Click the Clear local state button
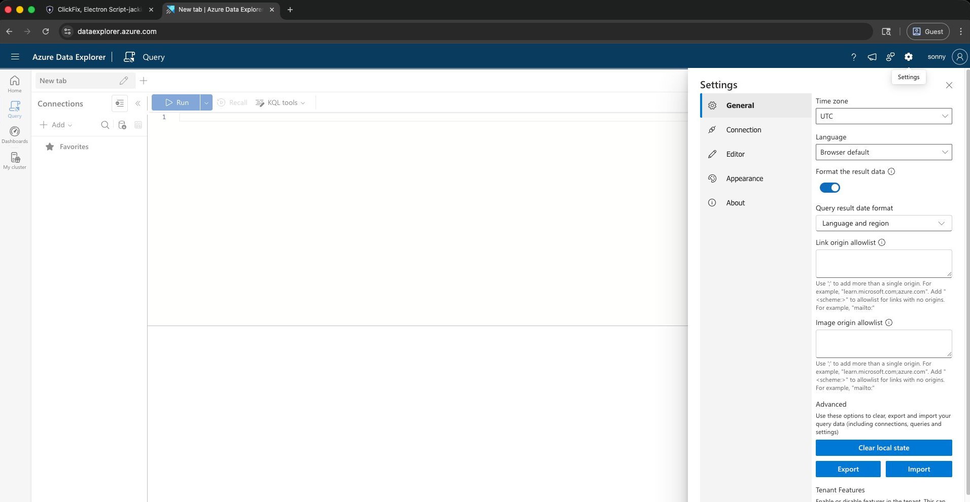The image size is (970, 502). point(884,448)
